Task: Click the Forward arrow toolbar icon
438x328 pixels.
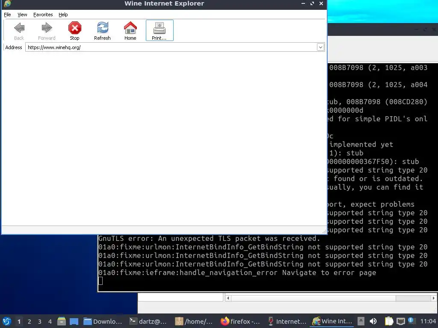Action: tap(47, 28)
